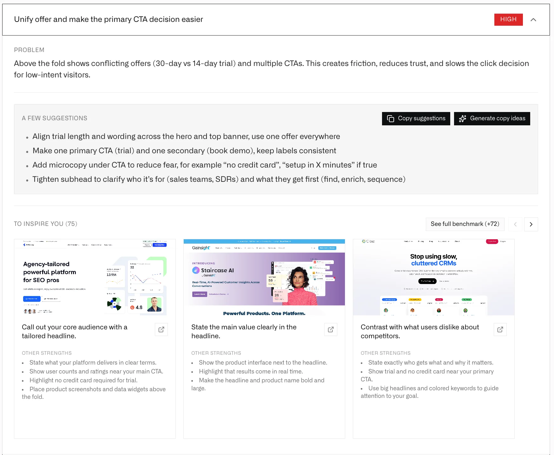554x455 pixels.
Task: Click the TO INSPIRE YOU (75) heading
Action: tap(45, 224)
